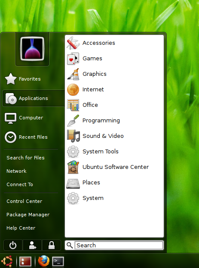This screenshot has height=268, width=199.
Task: Open the Connect To link
Action: pos(20,184)
